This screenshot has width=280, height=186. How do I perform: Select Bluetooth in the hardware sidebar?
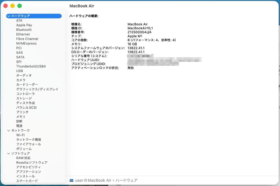tap(24, 30)
